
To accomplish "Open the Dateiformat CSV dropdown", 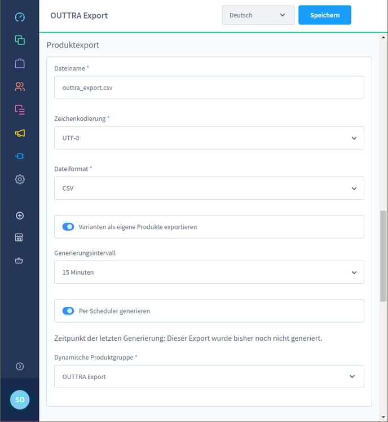I will click(209, 188).
